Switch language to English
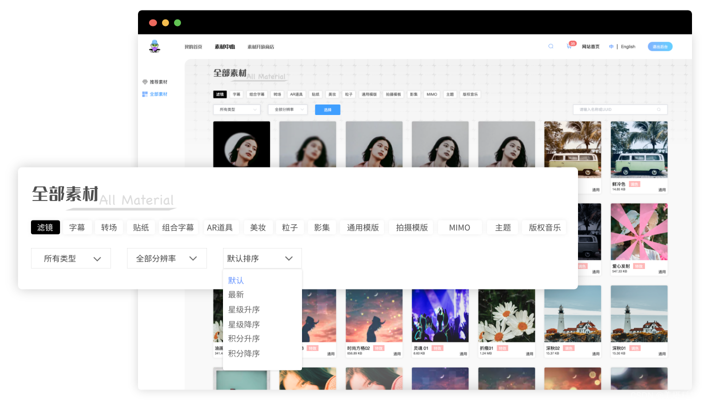This screenshot has width=707, height=405. [628, 46]
